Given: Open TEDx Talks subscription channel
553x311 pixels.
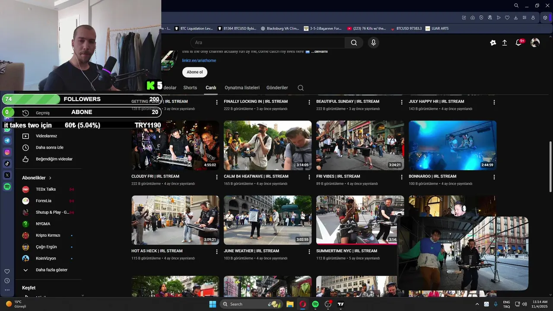Looking at the screenshot, I should tap(45, 189).
